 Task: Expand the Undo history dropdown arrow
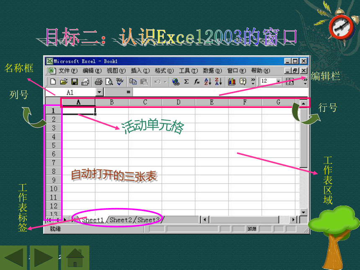[x=165, y=82]
